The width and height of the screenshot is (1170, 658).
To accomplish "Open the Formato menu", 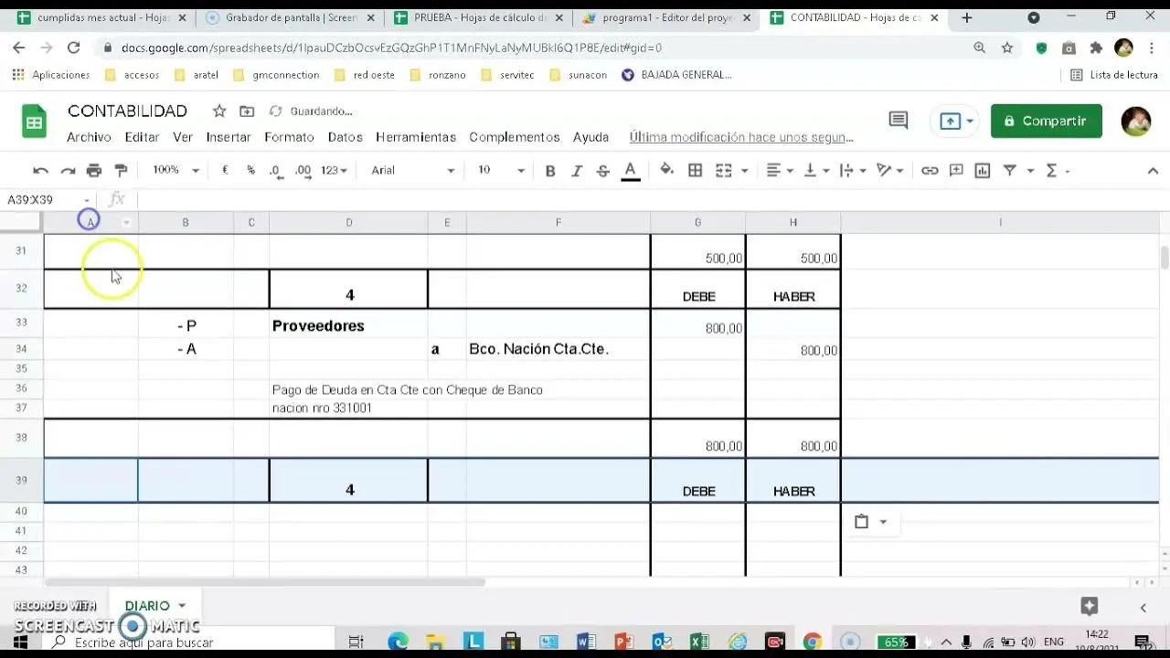I will [289, 137].
